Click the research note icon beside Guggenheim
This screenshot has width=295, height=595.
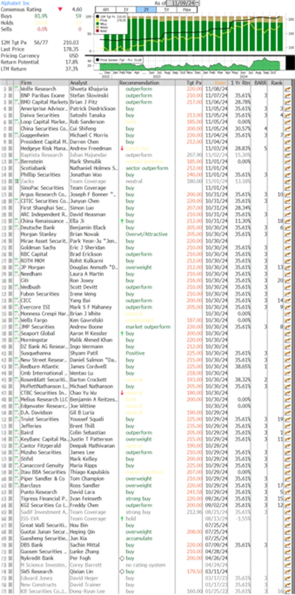[x=17, y=135]
